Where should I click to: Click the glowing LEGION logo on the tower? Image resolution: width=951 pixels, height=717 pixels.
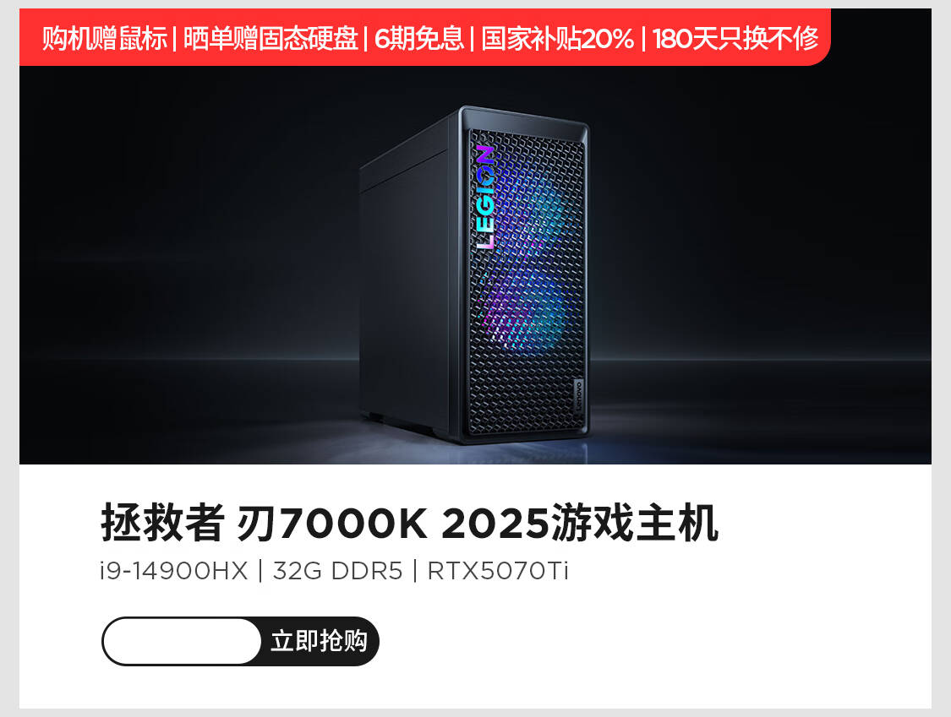[x=485, y=198]
